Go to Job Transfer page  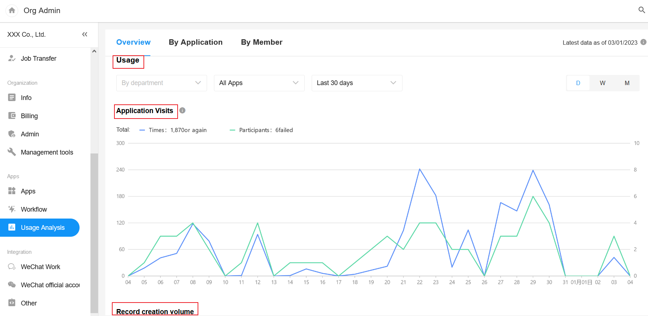39,59
